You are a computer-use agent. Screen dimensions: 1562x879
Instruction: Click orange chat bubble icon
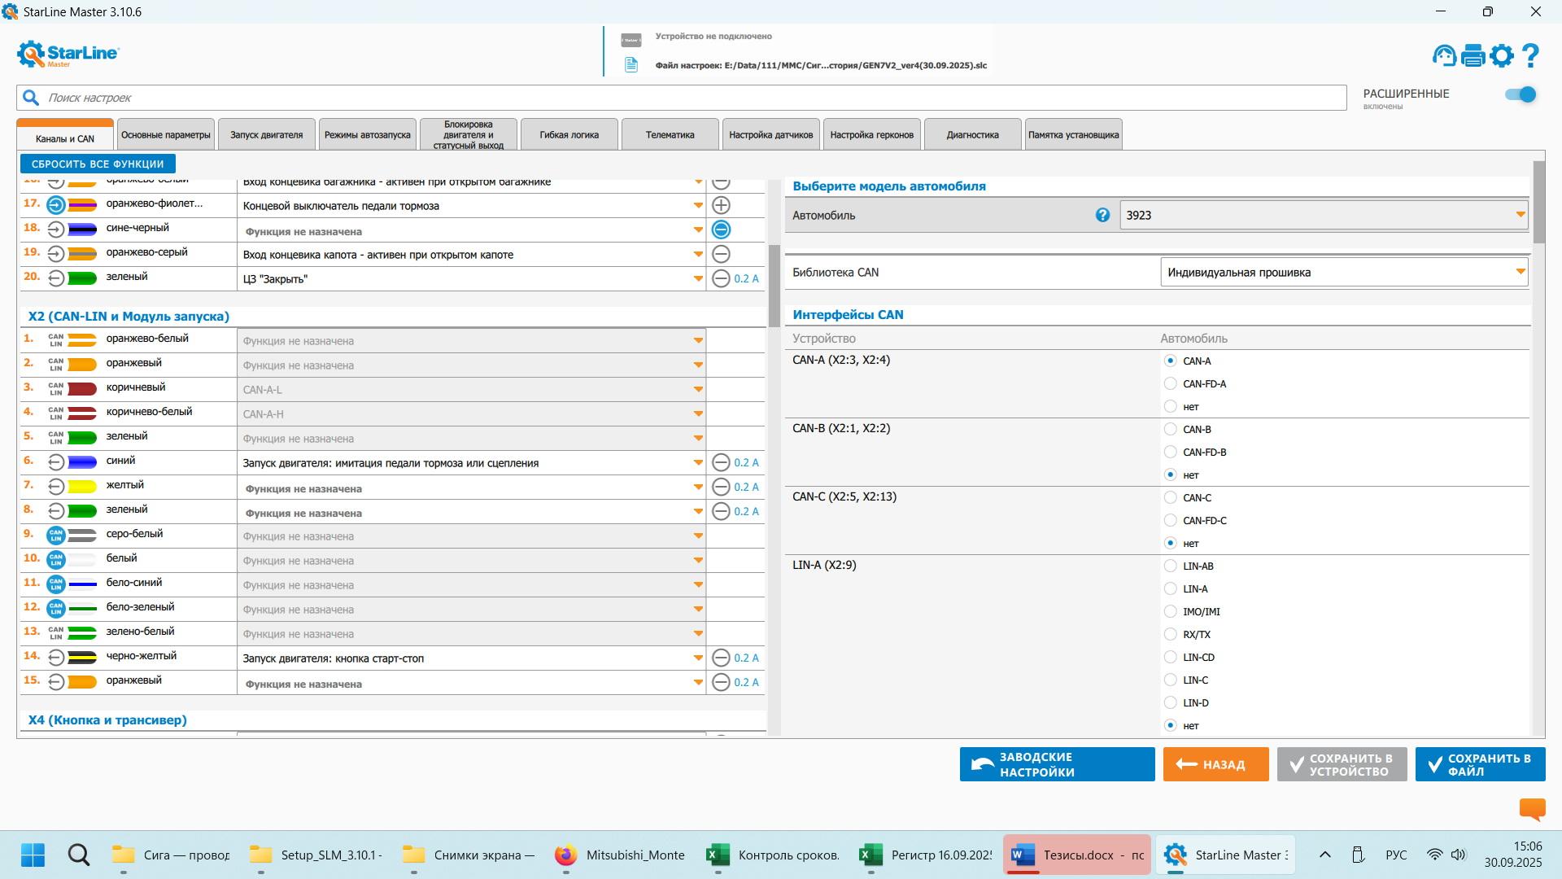click(1532, 808)
